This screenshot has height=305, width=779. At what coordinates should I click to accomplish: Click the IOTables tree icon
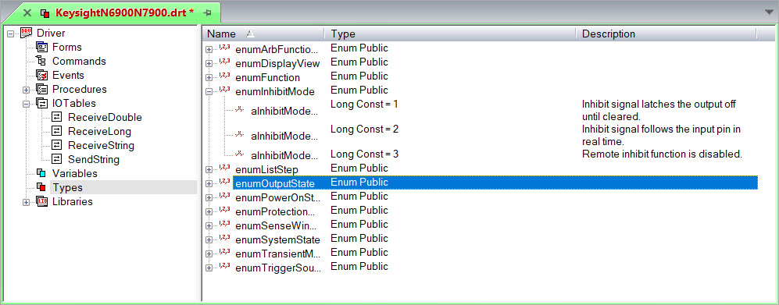(x=41, y=103)
